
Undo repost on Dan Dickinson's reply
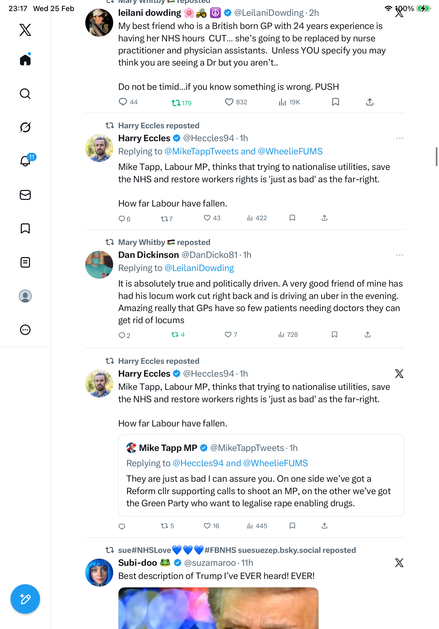pyautogui.click(x=175, y=335)
